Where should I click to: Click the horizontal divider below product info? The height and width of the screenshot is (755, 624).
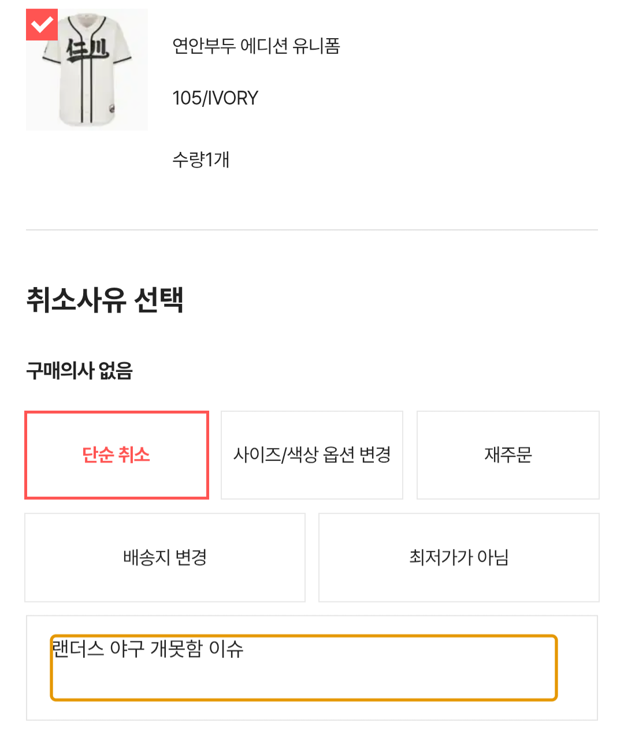point(312,230)
